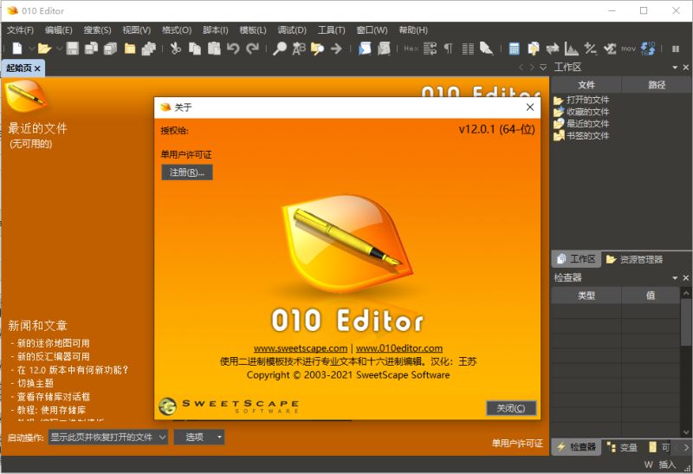Click the open folder toolbar icon
This screenshot has height=474, width=693.
click(x=44, y=49)
